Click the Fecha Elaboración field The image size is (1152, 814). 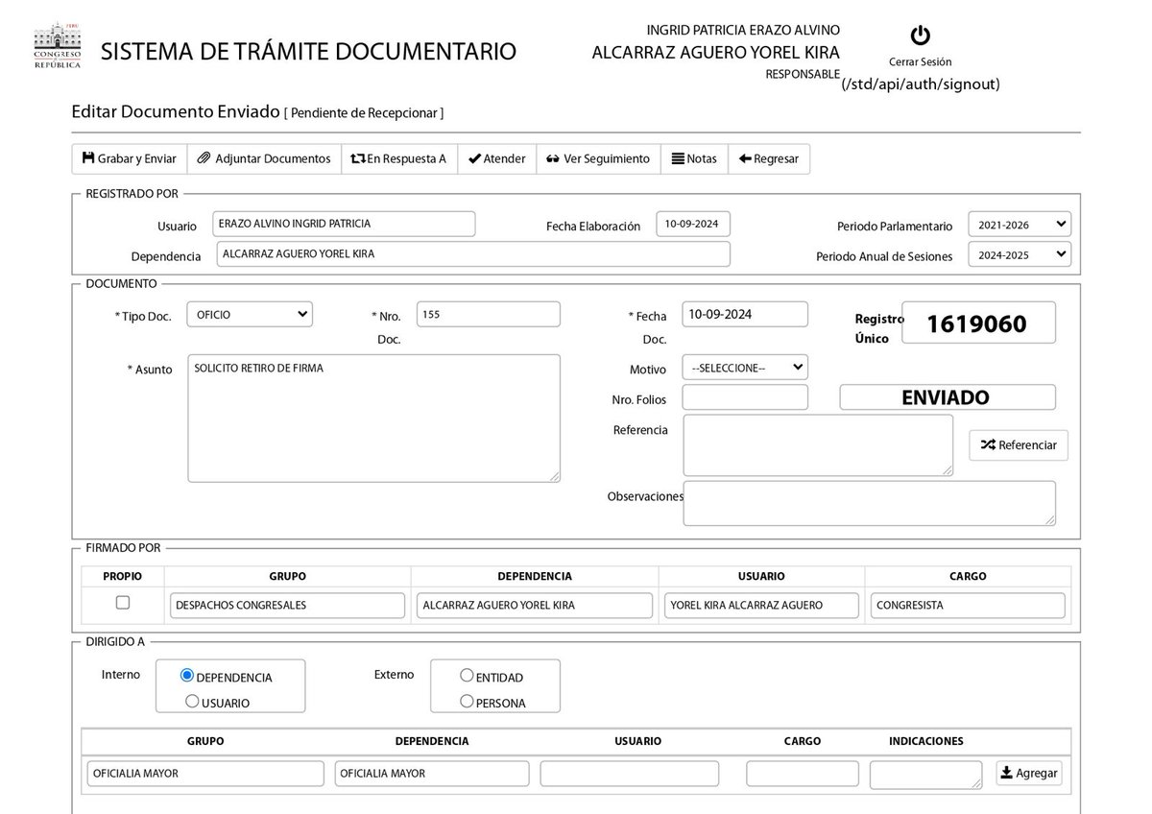point(693,224)
